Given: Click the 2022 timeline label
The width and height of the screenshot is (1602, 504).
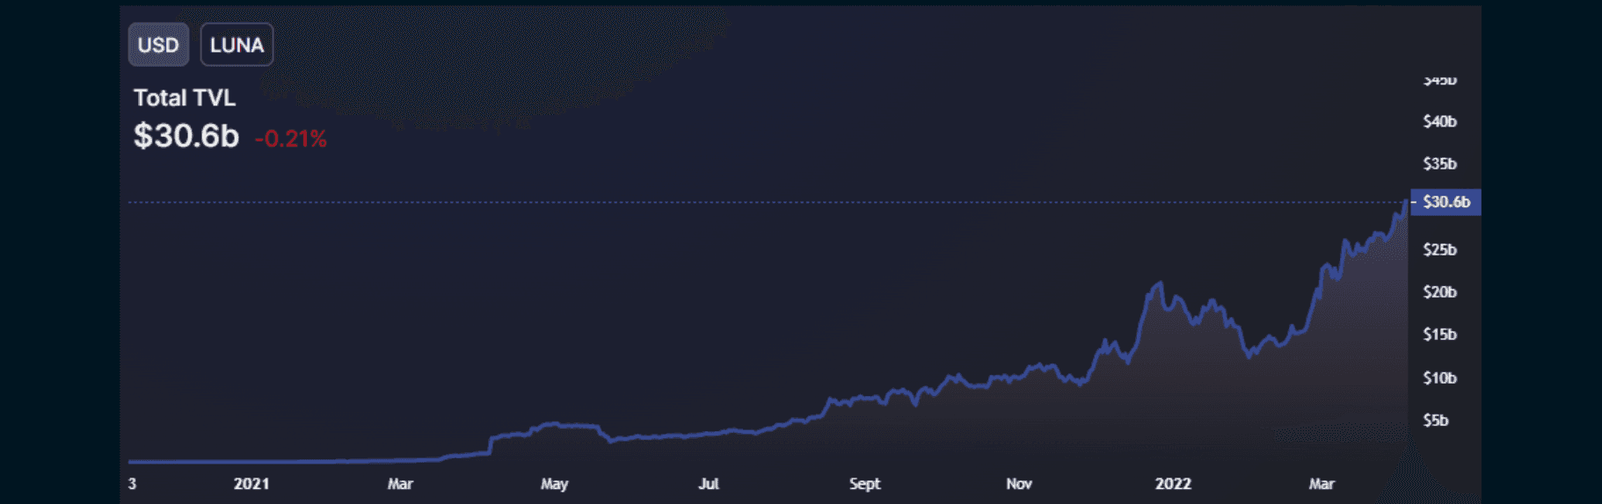Looking at the screenshot, I should (x=1173, y=484).
